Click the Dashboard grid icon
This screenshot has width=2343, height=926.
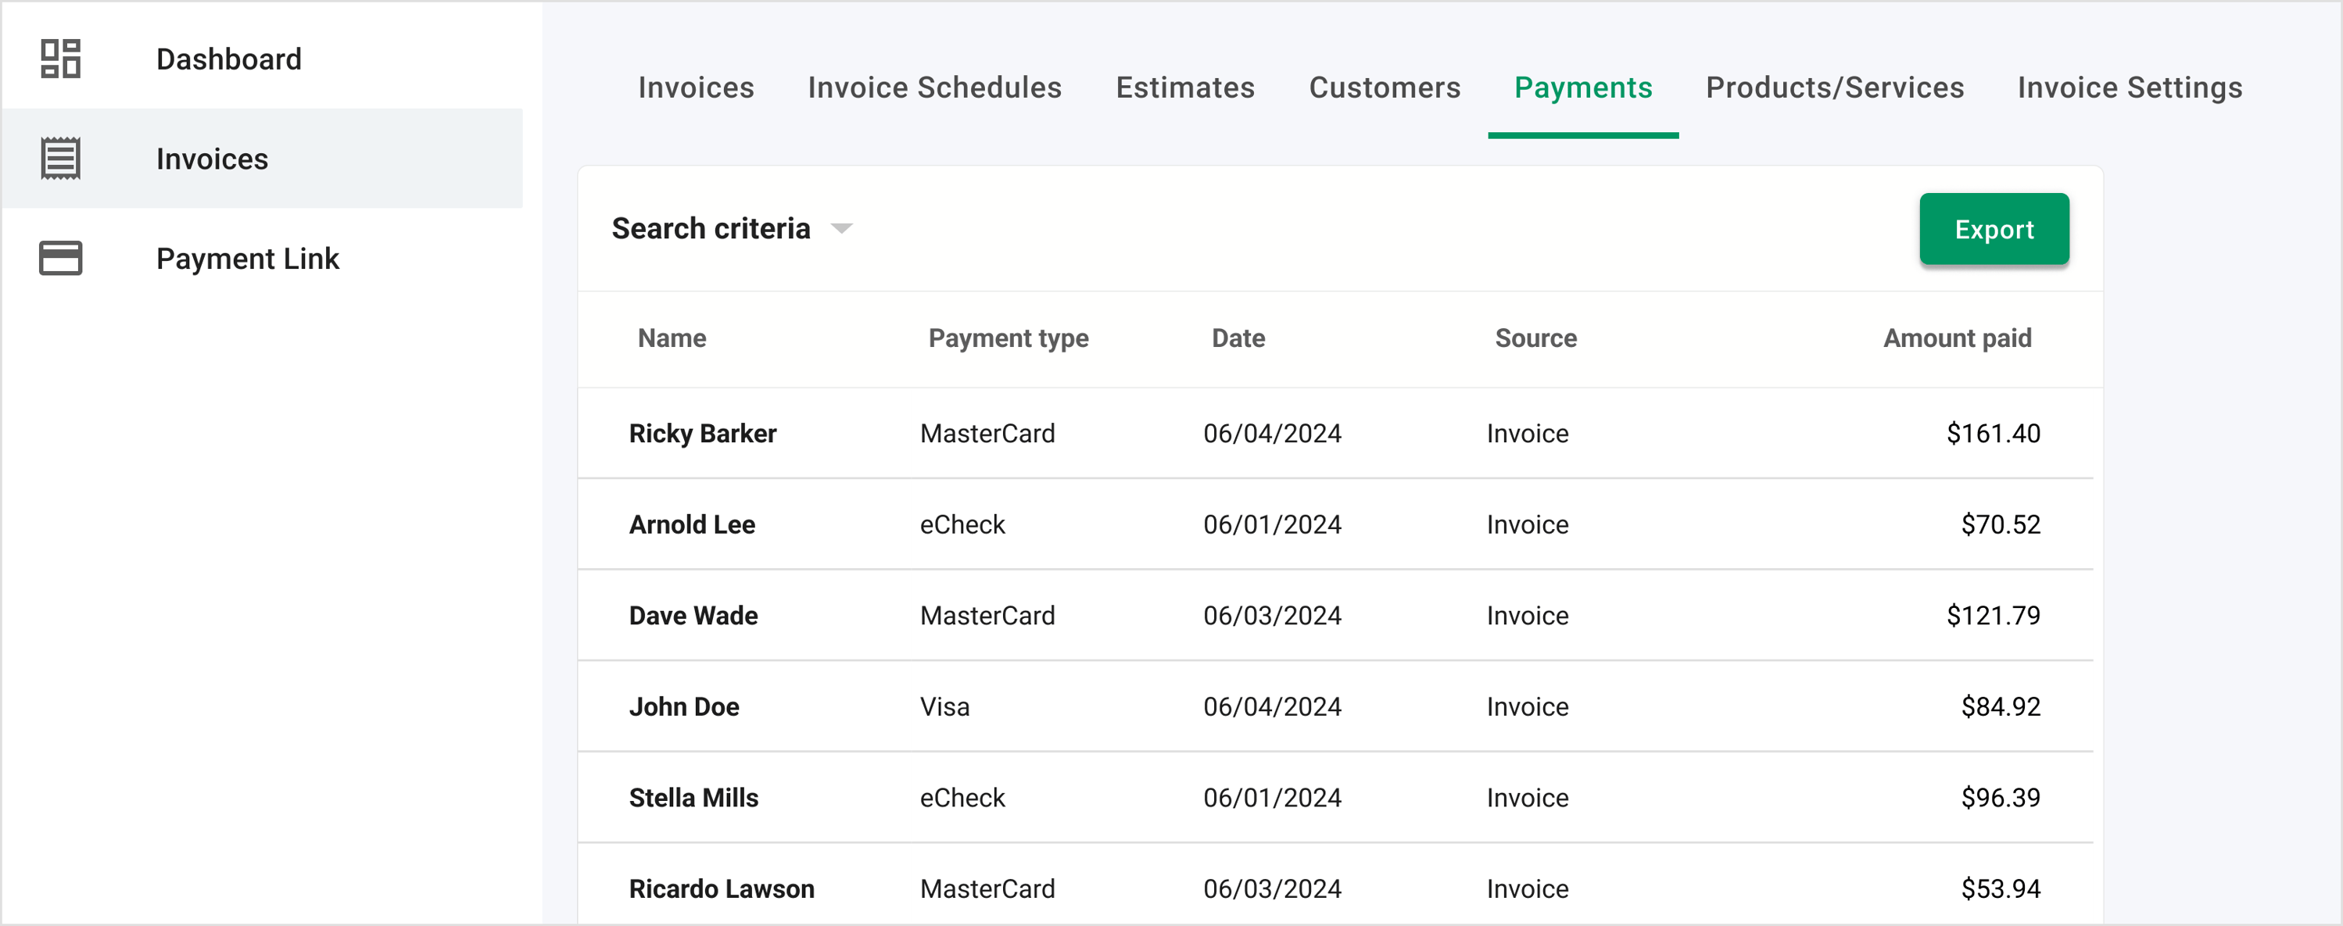point(61,59)
